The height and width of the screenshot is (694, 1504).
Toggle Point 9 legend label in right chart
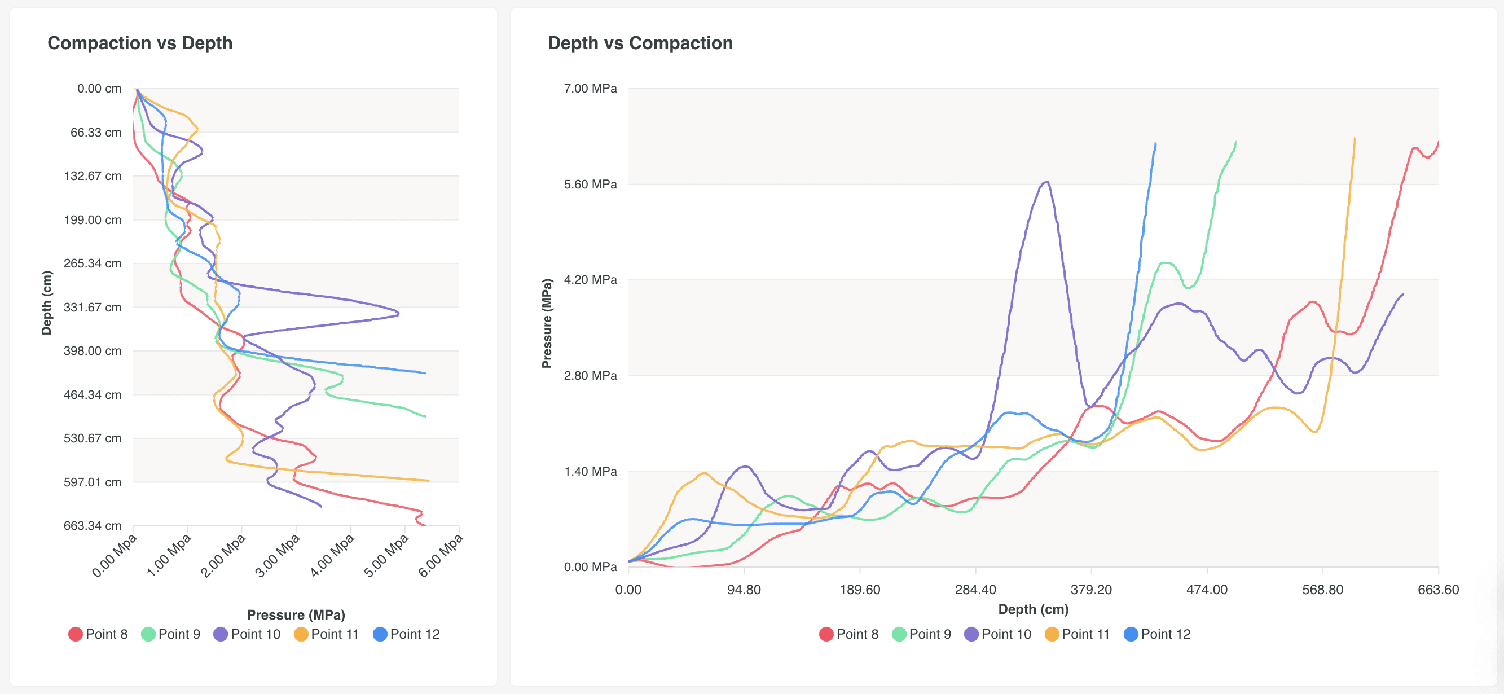930,634
